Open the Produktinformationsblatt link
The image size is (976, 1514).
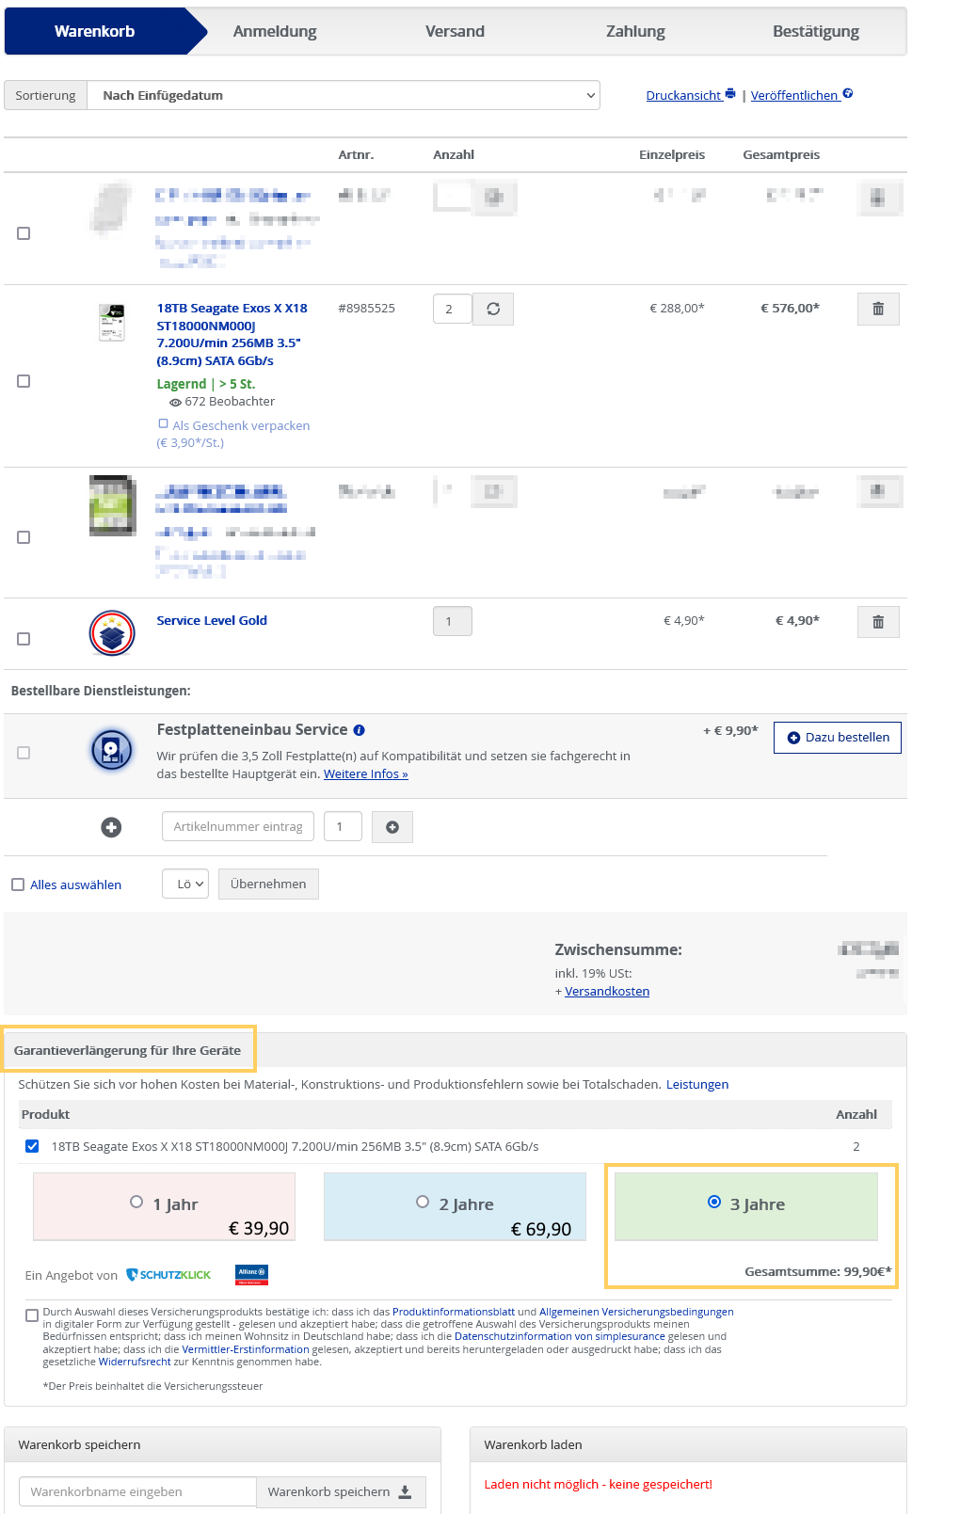(x=454, y=1312)
